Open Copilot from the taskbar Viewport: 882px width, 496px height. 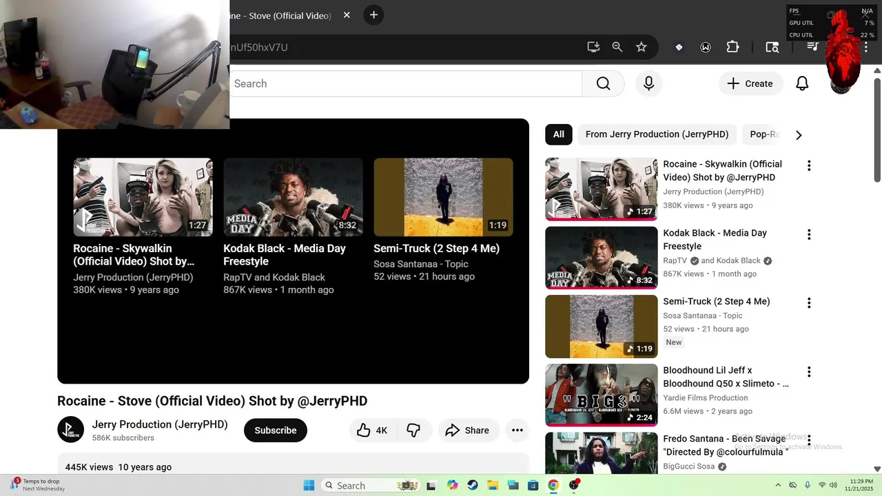pos(452,485)
